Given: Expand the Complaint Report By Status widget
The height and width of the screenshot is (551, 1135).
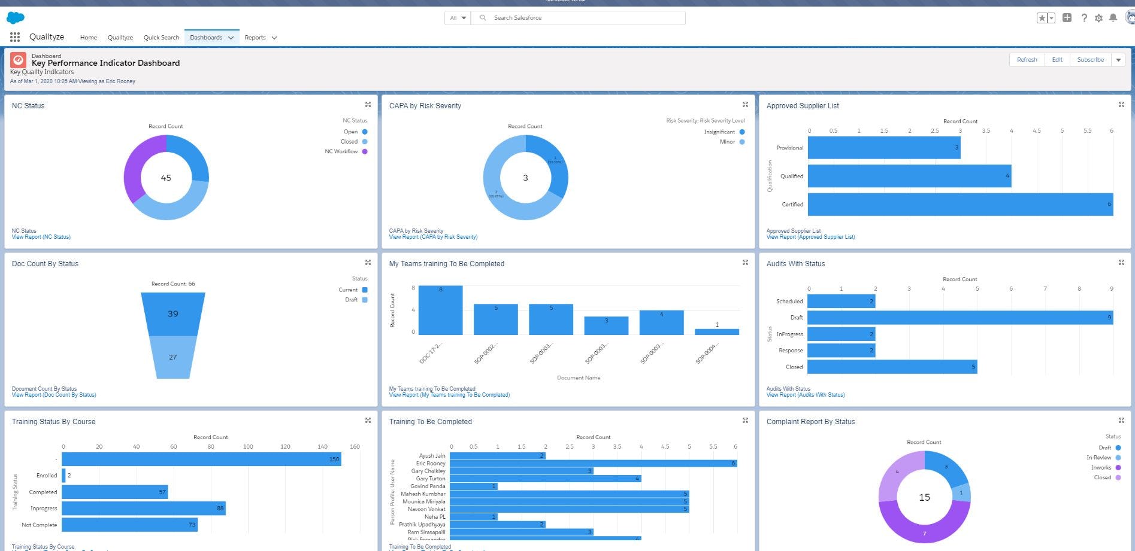Looking at the screenshot, I should 1121,420.
